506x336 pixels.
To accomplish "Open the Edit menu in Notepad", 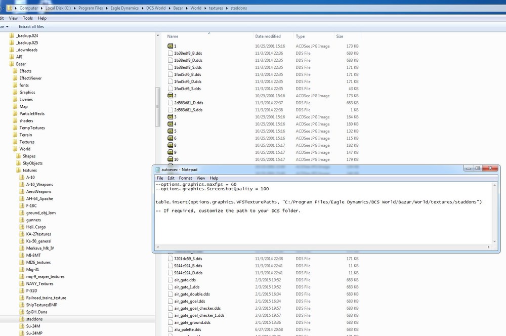I will 171,178.
